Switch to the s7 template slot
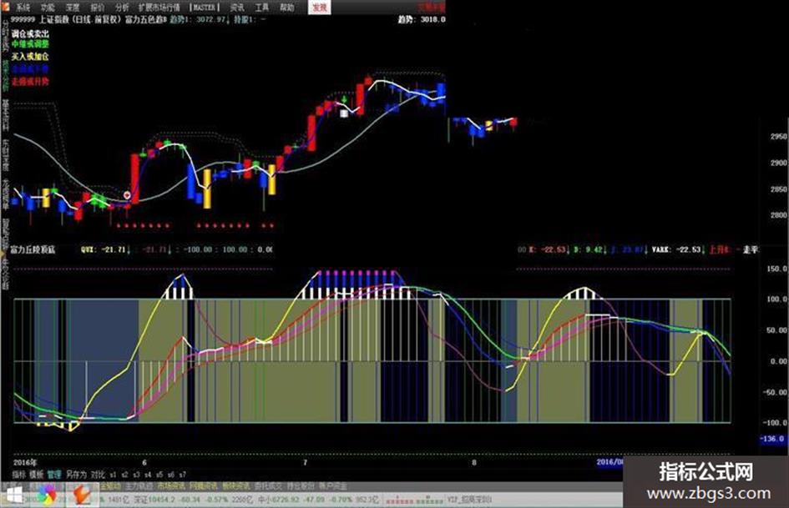 coord(183,475)
